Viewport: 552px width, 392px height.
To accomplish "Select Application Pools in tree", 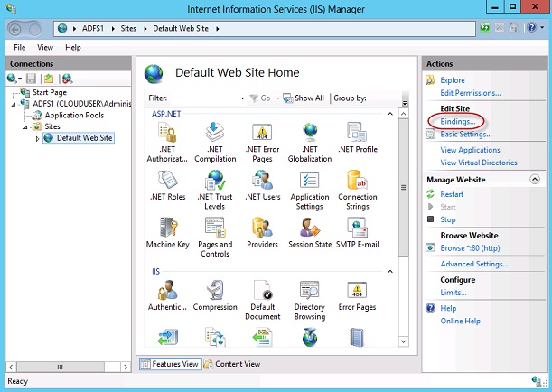I will coord(74,115).
